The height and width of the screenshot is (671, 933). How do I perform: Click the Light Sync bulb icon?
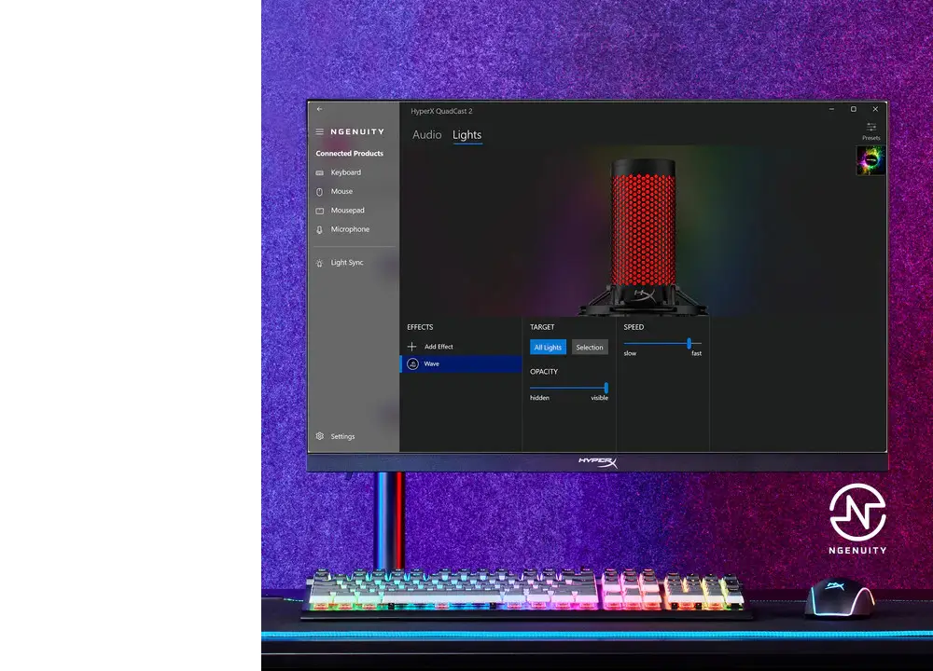(x=319, y=263)
